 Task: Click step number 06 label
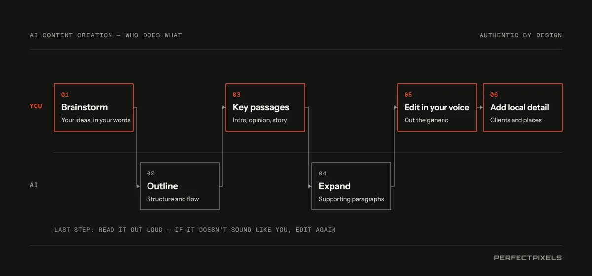pos(494,95)
